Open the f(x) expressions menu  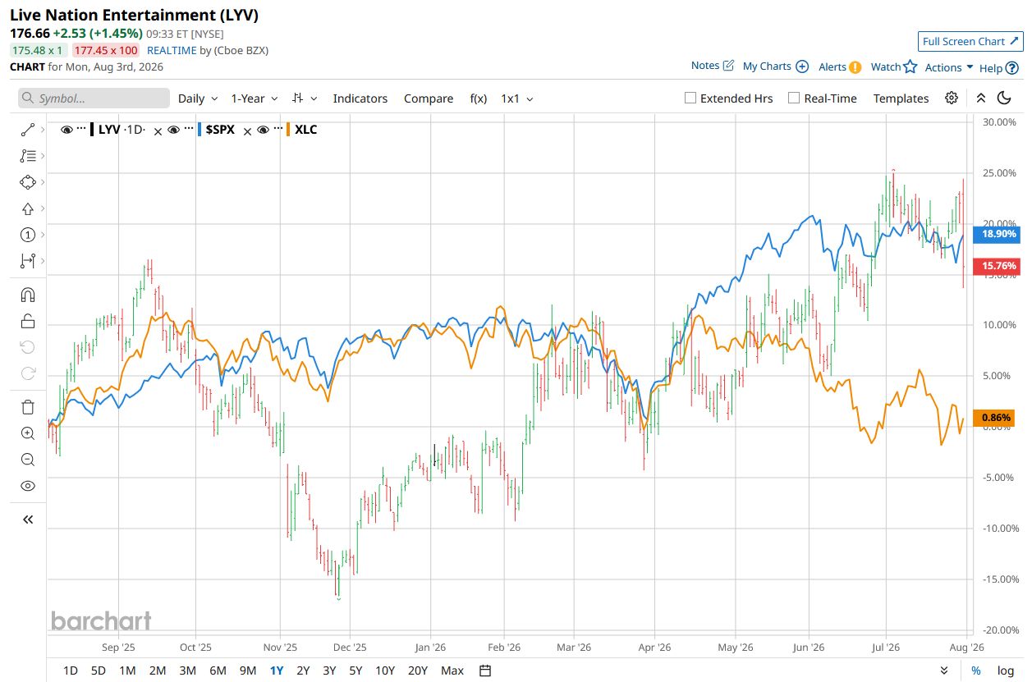click(x=478, y=98)
